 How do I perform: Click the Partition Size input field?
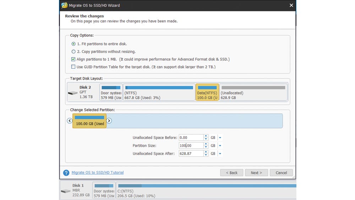pyautogui.click(x=191, y=145)
